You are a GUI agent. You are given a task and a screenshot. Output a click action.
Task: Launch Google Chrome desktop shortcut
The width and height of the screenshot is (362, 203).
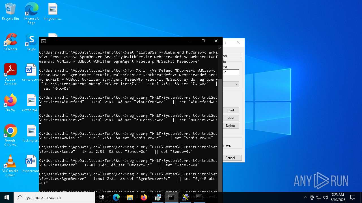coord(10,136)
